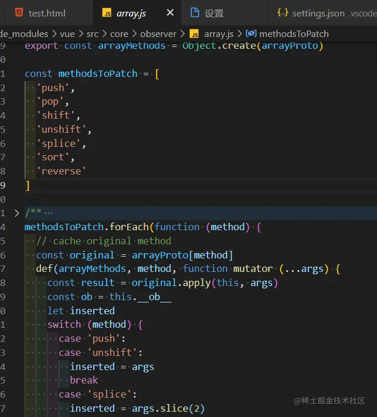Click case 'splice' label

[98, 395]
